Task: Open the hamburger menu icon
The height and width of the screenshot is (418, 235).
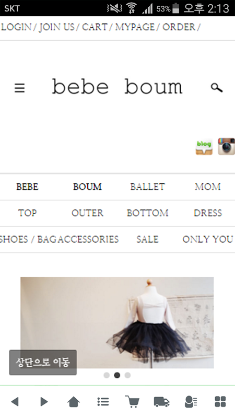Action: (x=19, y=88)
